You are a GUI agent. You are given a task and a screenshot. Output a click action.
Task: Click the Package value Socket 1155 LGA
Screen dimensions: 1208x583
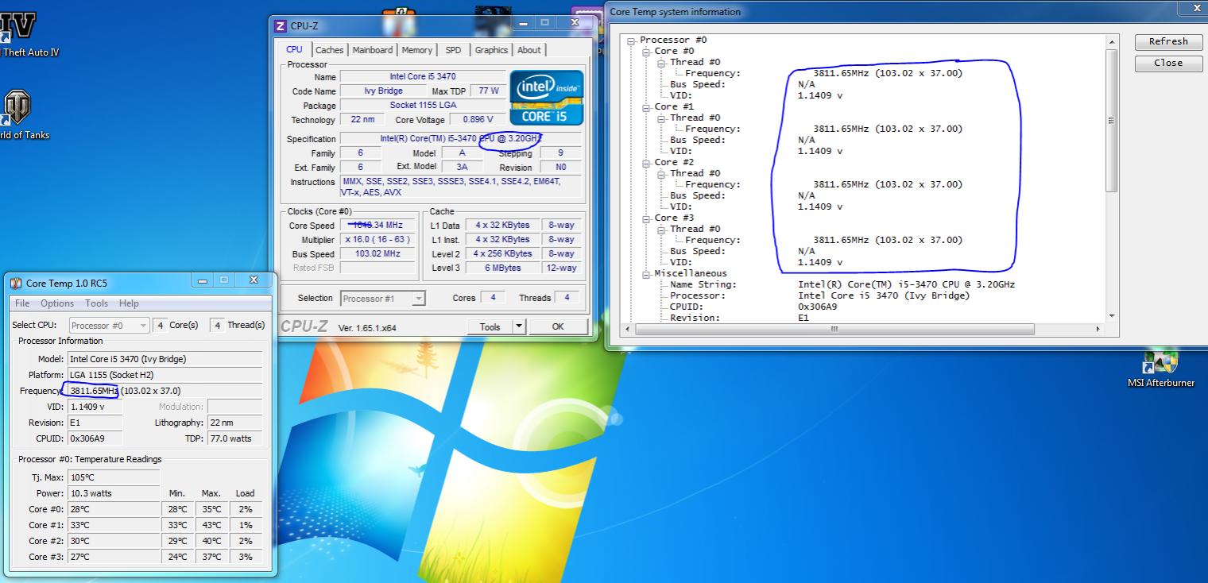pyautogui.click(x=423, y=106)
